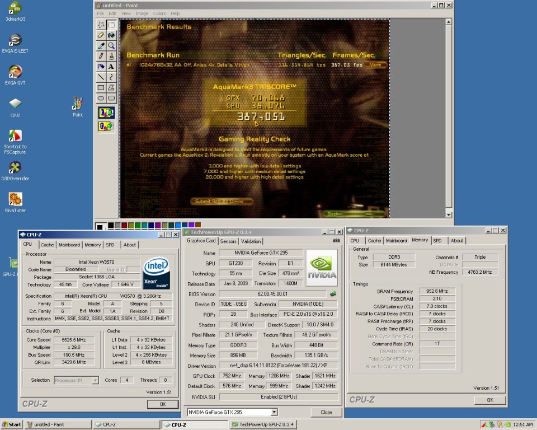Open About tab in right CPU-Z window
537x430 pixels.
[x=456, y=241]
